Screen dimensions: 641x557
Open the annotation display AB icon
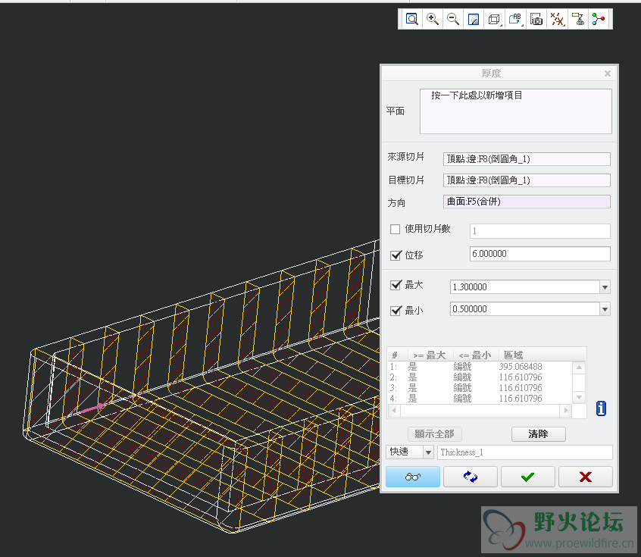coord(515,19)
